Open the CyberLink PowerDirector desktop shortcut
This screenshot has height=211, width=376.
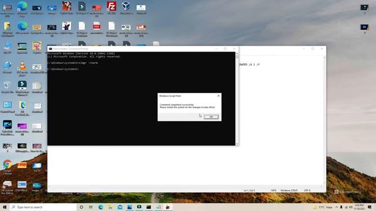tap(7, 128)
